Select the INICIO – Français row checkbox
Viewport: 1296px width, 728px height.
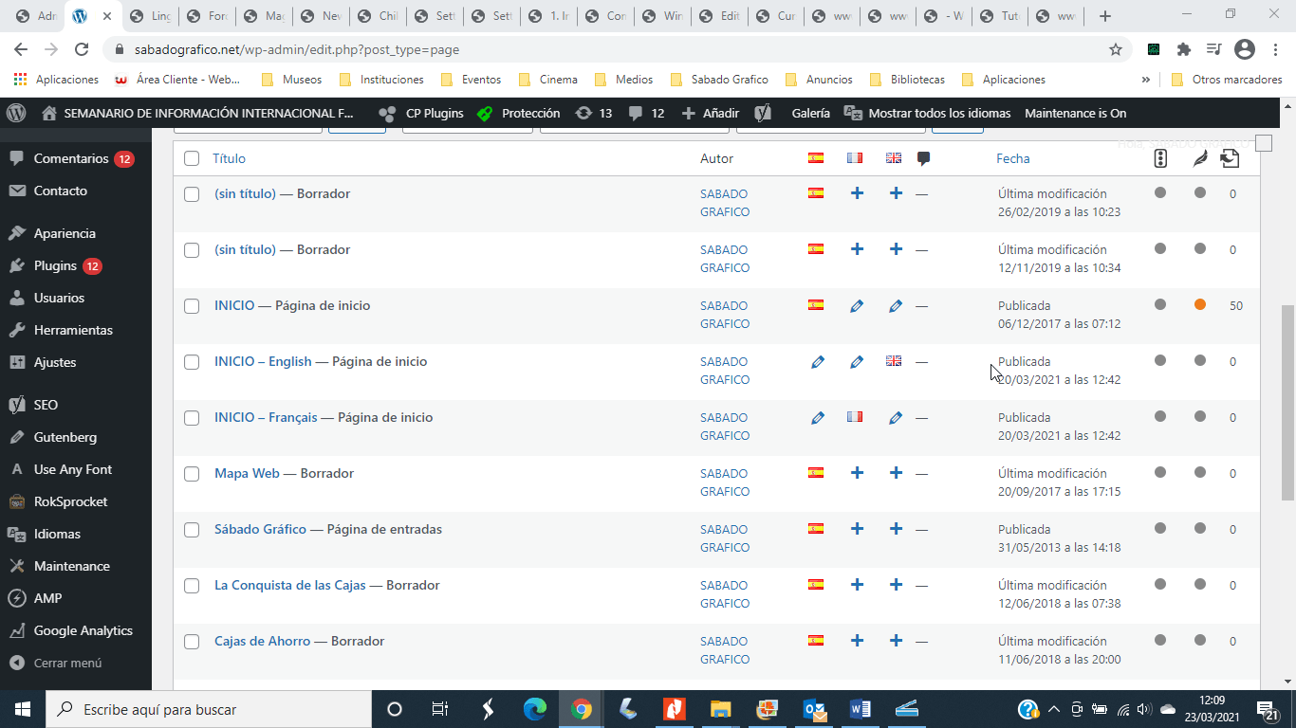(x=192, y=418)
